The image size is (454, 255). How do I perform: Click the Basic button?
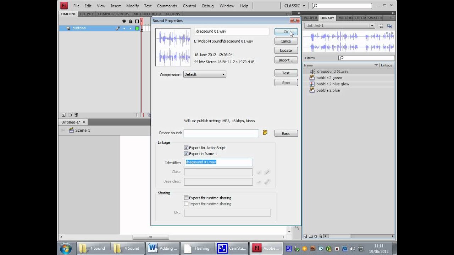tap(286, 134)
